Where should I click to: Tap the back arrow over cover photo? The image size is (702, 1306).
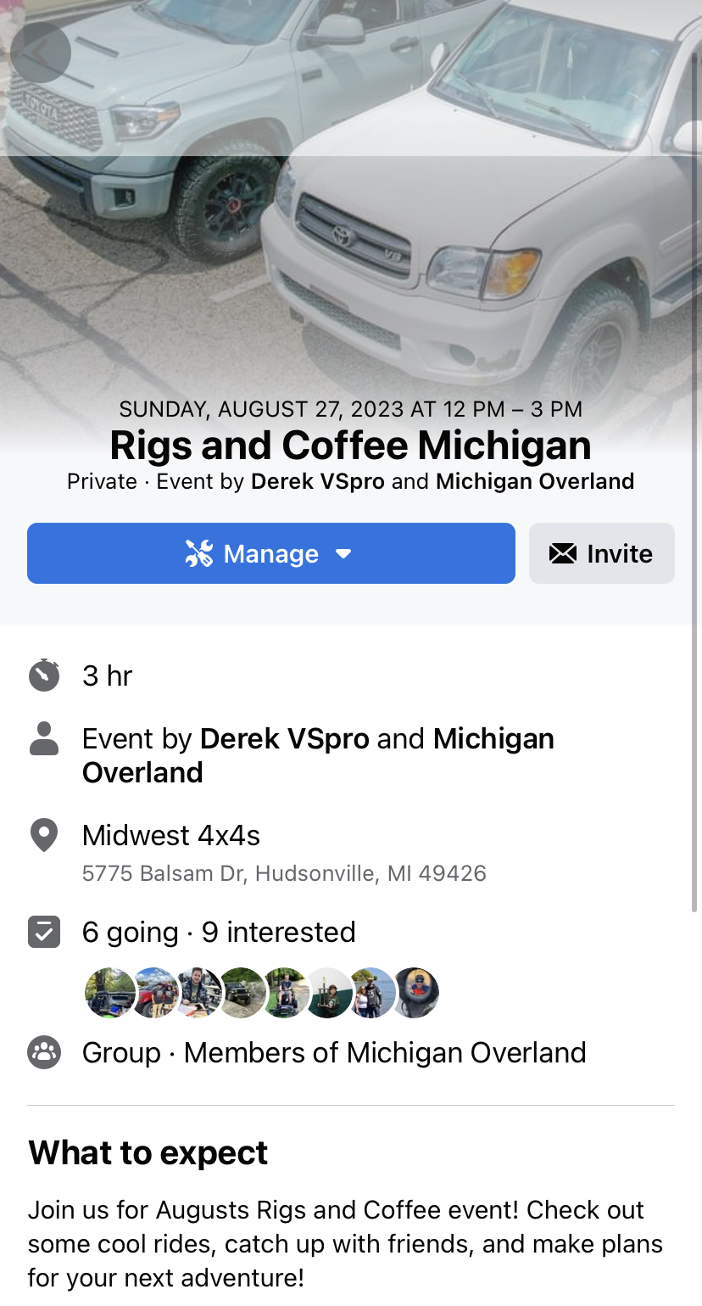[41, 53]
